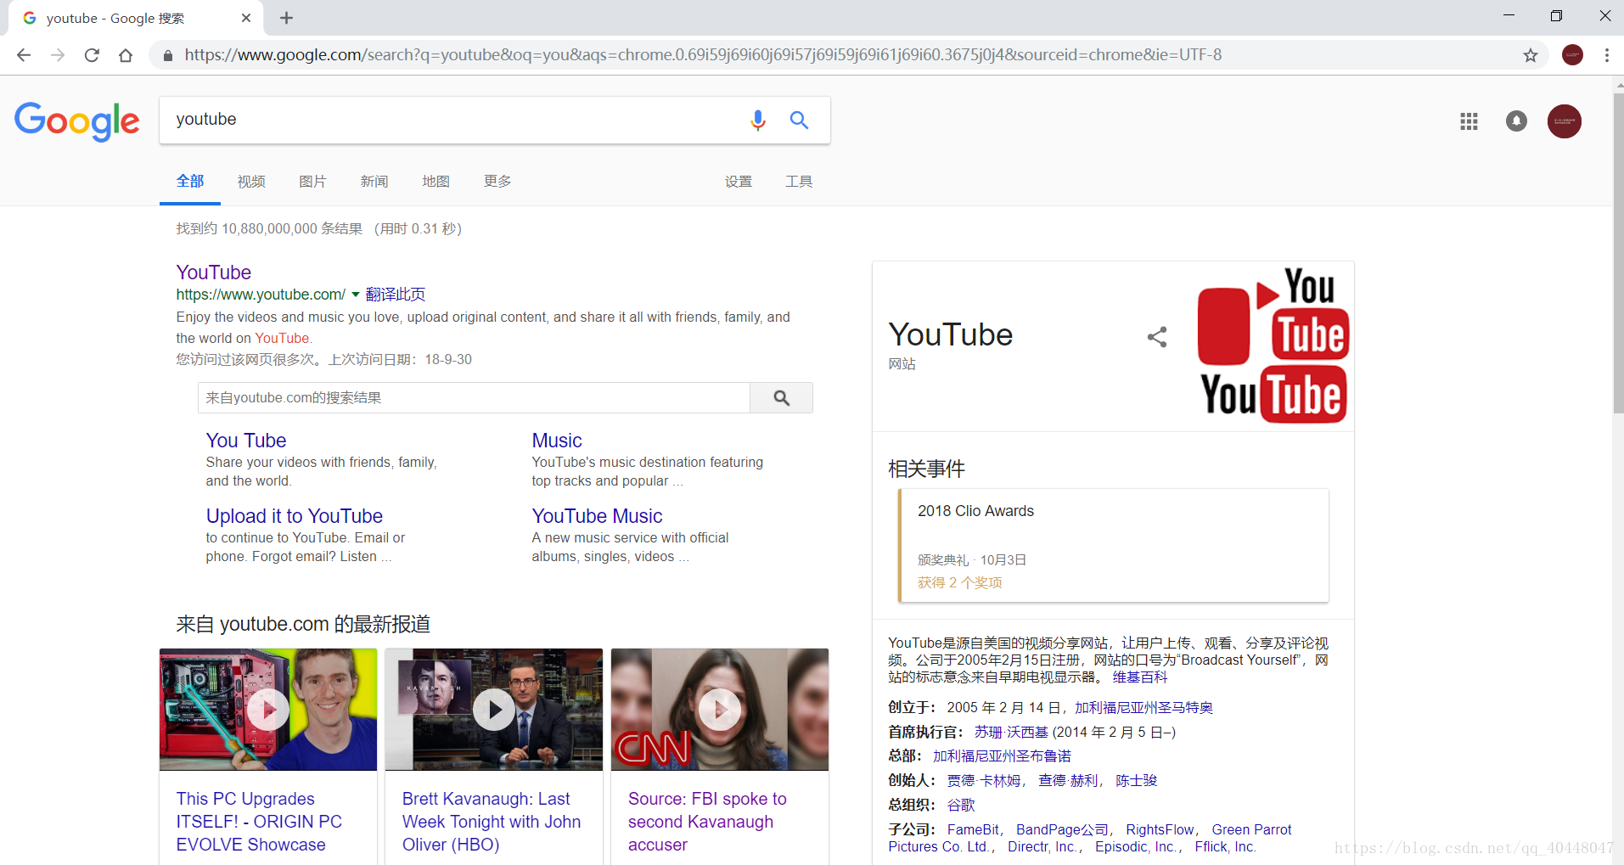Viewport: 1624px width, 865px height.
Task: Play the Brett Kavanaugh video thumbnail
Action: pos(494,710)
